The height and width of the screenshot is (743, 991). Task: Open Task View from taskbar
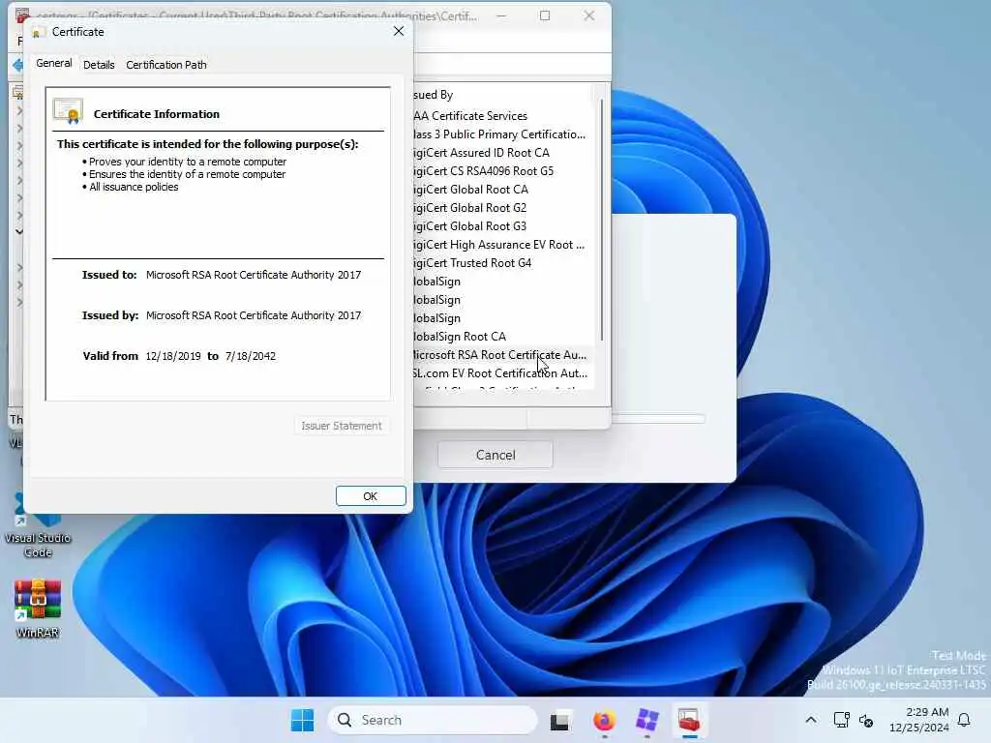559,720
